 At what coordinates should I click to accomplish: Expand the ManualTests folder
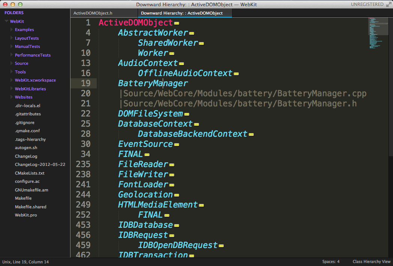click(x=12, y=46)
